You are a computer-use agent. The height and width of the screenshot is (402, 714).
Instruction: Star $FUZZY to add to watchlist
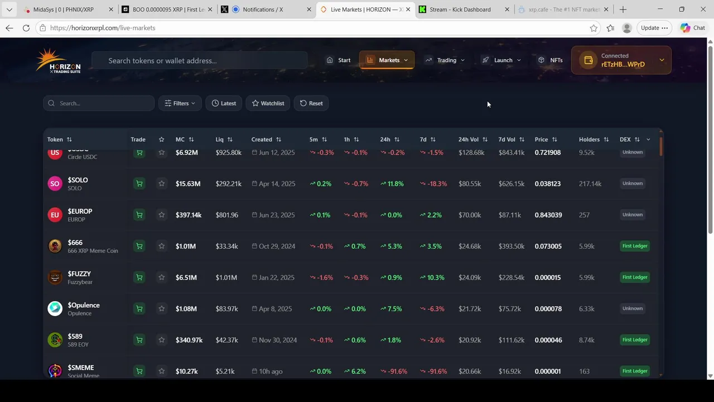[161, 277]
